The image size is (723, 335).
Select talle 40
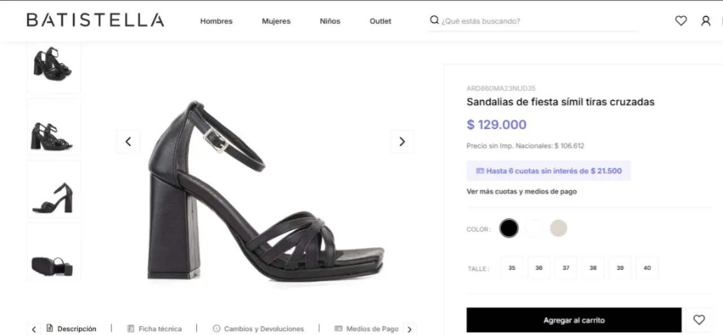pyautogui.click(x=647, y=267)
